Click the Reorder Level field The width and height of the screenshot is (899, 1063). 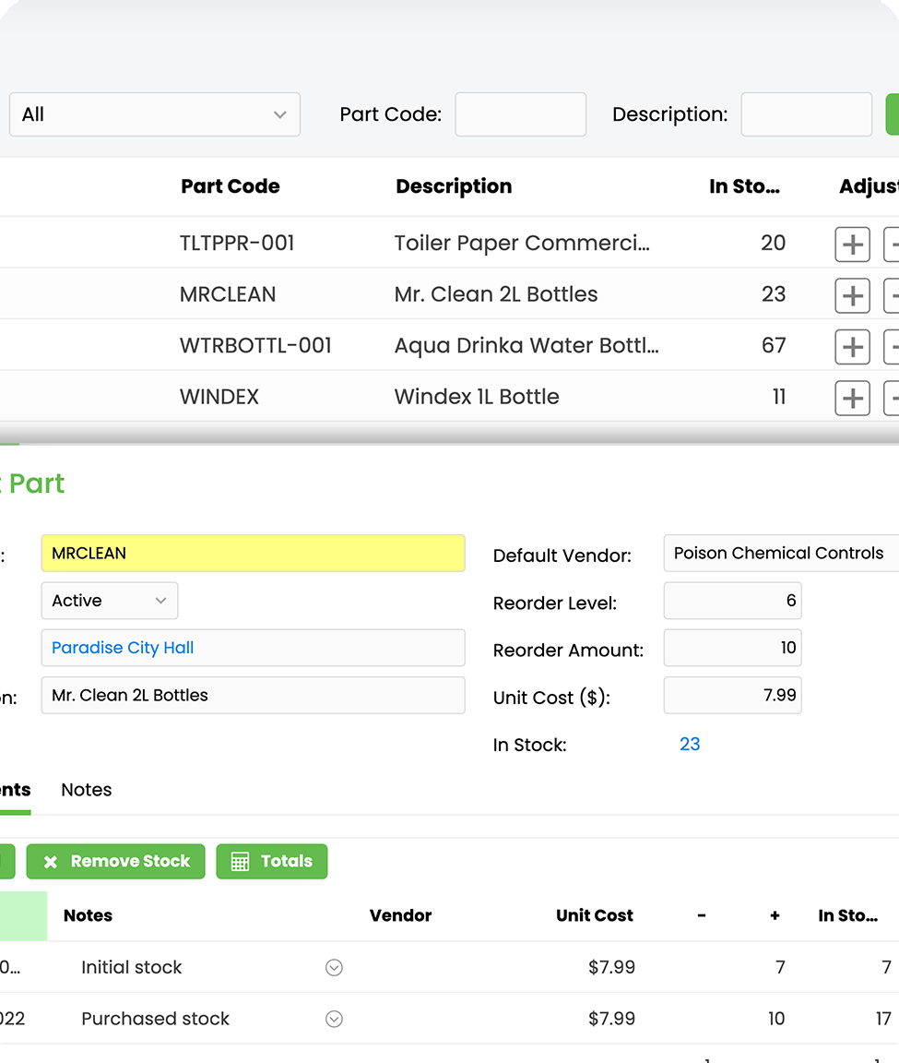click(x=732, y=601)
